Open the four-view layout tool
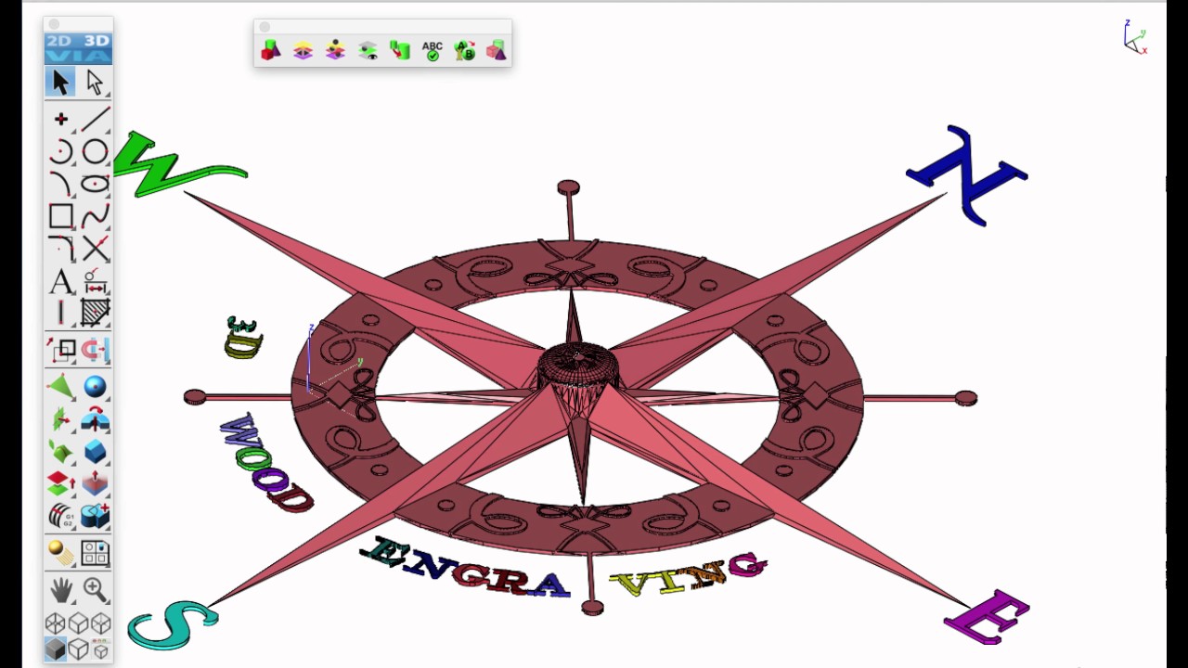The width and height of the screenshot is (1188, 668). tap(95, 553)
